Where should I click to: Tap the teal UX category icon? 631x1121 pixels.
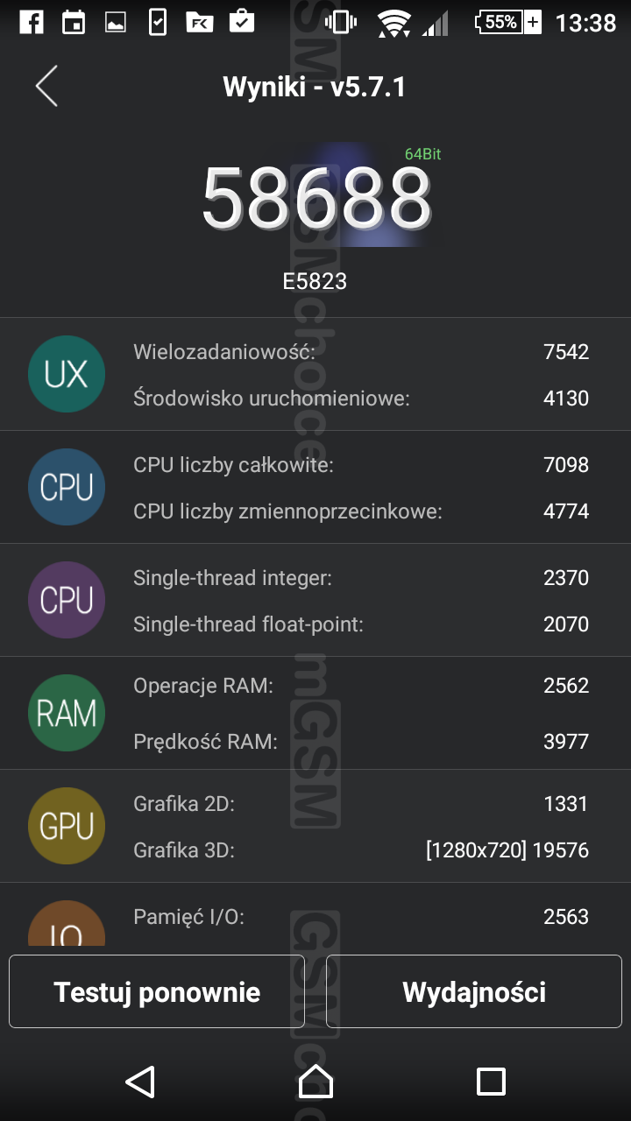(x=67, y=374)
